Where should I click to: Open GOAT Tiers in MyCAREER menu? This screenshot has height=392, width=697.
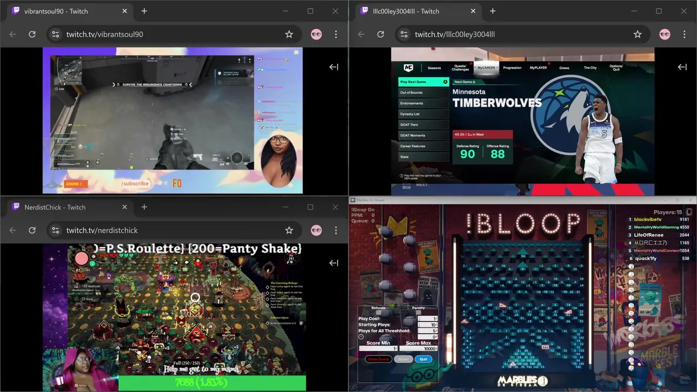424,125
